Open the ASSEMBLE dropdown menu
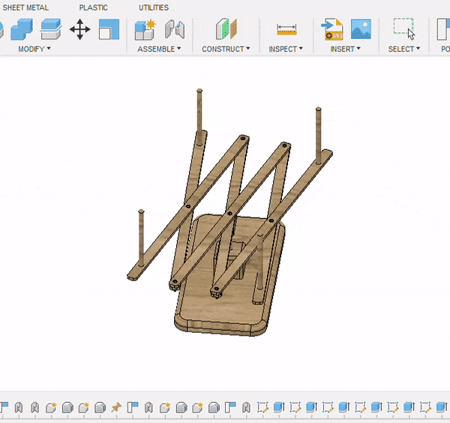 (159, 49)
